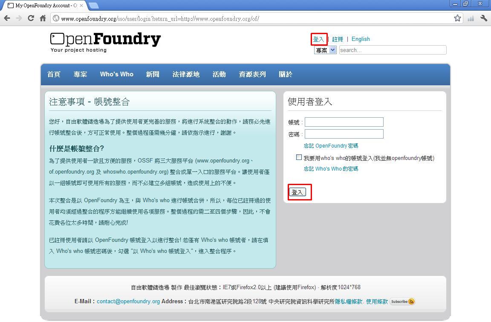The height and width of the screenshot is (322, 491).
Task: Open 使用條款 terms link
Action: click(377, 302)
